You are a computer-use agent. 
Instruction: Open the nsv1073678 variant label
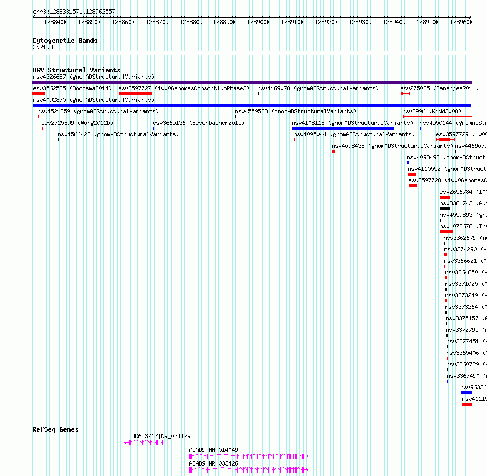coord(463,226)
